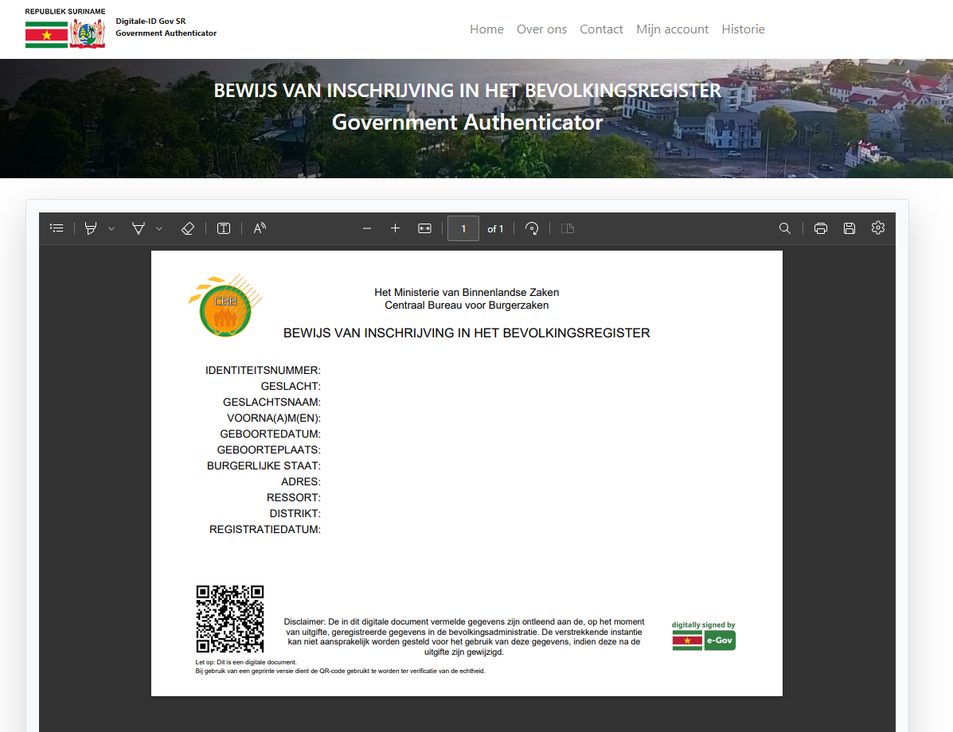Toggle fit to width view
The width and height of the screenshot is (953, 732).
[x=424, y=228]
